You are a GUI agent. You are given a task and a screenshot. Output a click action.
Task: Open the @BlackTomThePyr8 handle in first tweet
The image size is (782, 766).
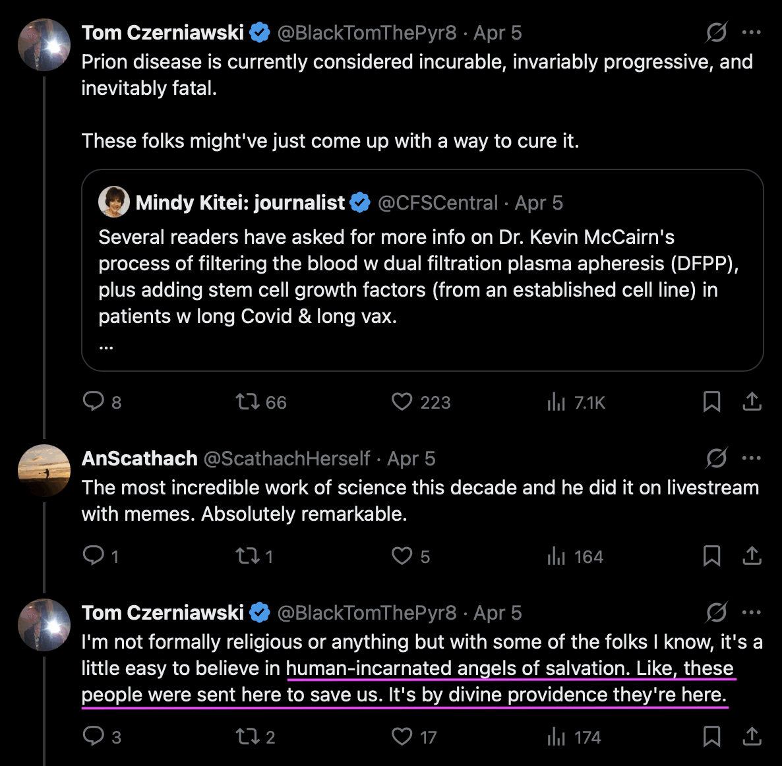pyautogui.click(x=367, y=32)
